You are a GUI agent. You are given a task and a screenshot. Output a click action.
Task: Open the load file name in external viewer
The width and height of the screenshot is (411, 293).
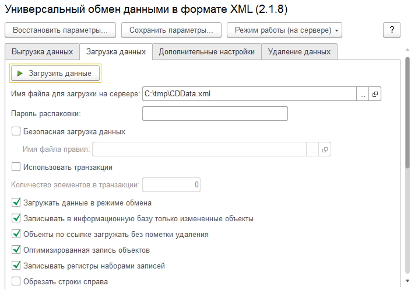pos(375,94)
